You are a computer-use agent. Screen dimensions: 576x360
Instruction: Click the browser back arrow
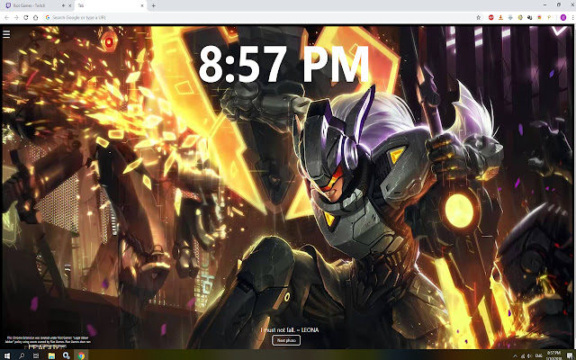point(6,17)
